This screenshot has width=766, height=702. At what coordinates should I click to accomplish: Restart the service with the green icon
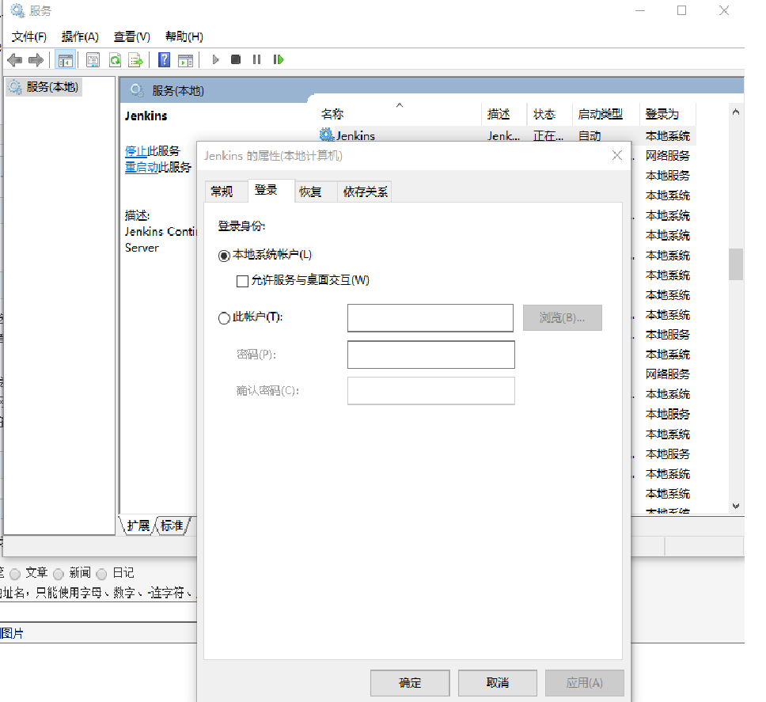click(279, 59)
